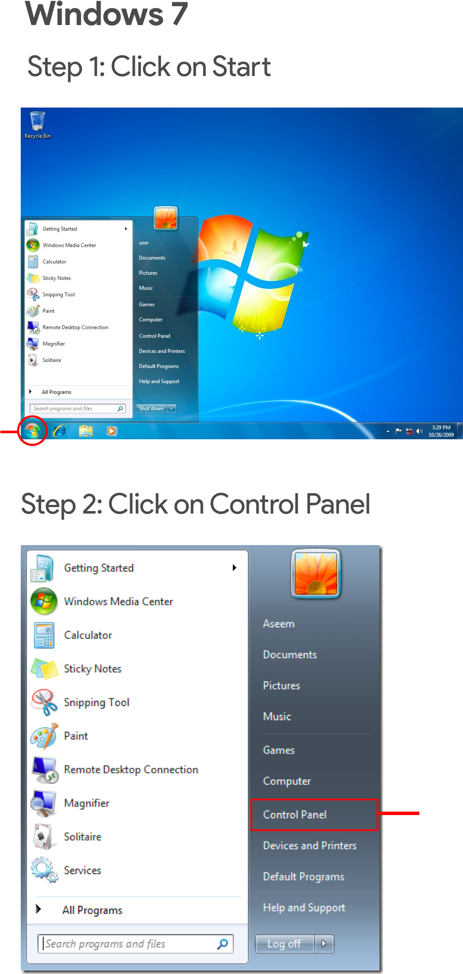
Task: Open the Recycle Bin desktop icon
Action: point(38,125)
